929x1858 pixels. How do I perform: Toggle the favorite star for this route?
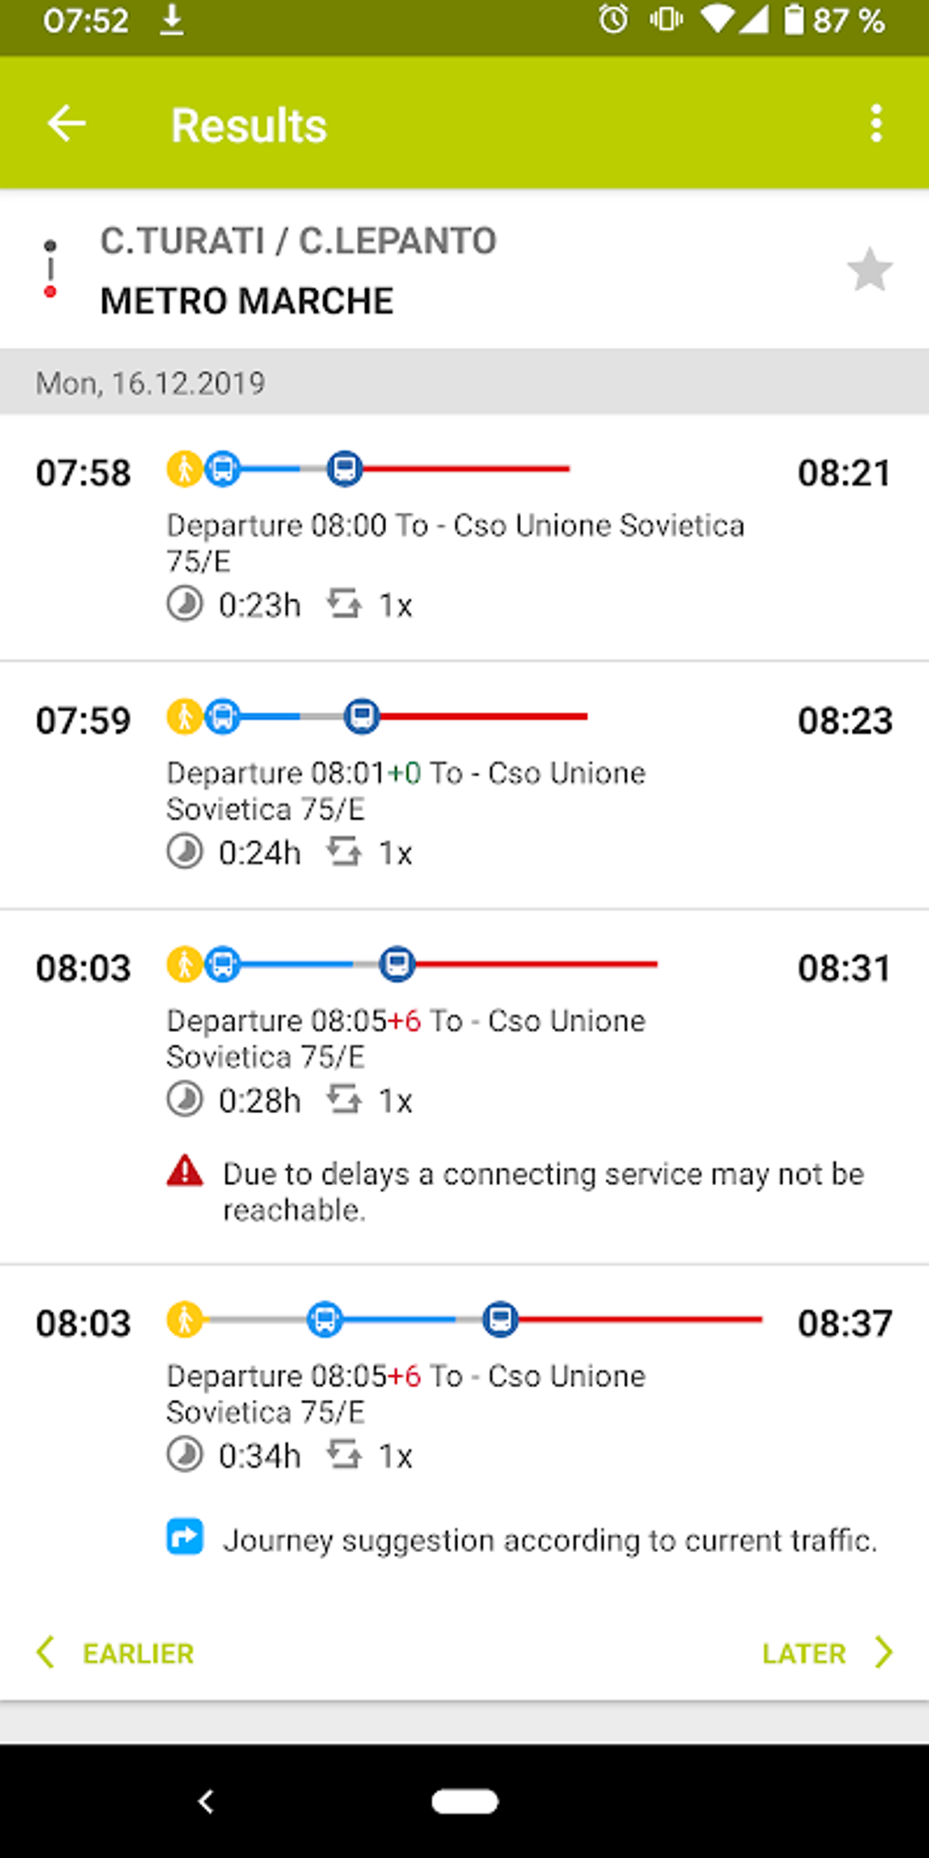tap(869, 270)
